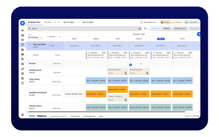Click the Open Shifts: 1 cell under WED 10
The width and height of the screenshot is (219, 137).
(x=139, y=46)
